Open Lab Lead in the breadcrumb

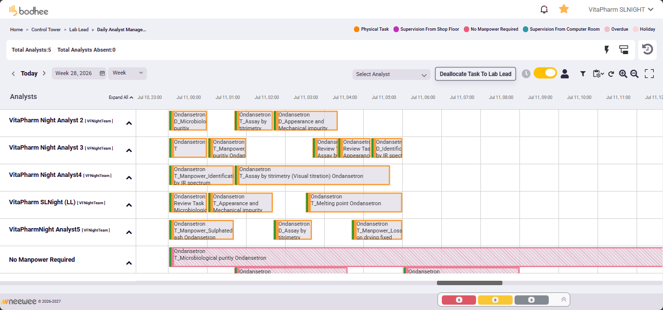[x=79, y=30]
